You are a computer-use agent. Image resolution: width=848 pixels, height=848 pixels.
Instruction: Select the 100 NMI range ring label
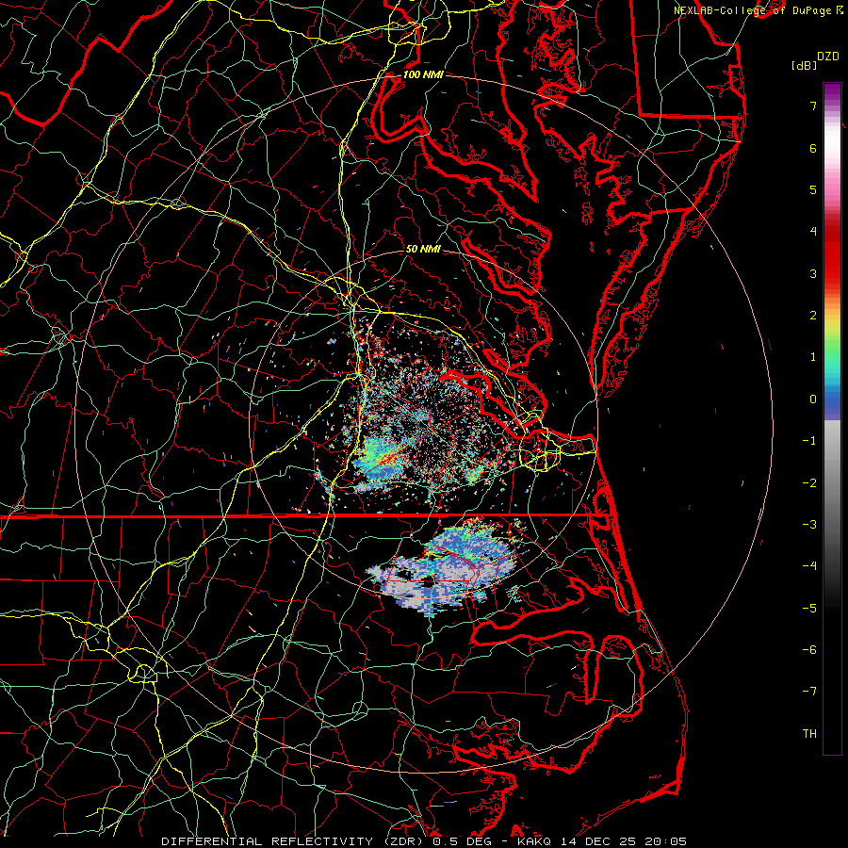[x=423, y=74]
